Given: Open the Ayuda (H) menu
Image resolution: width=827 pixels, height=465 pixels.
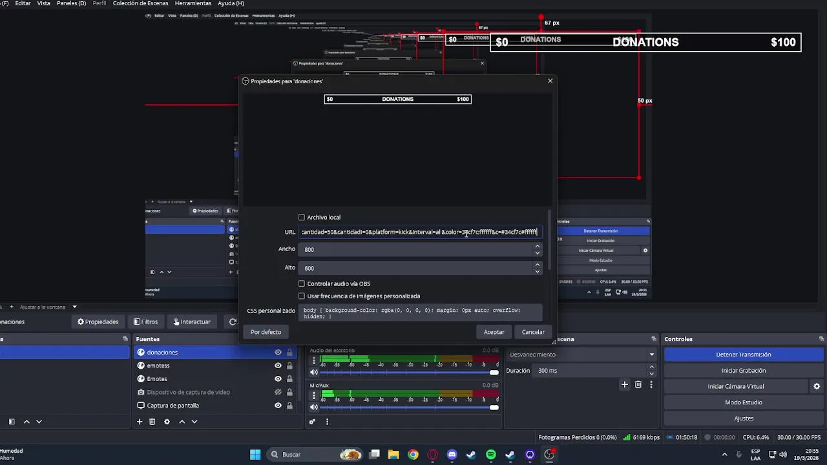Looking at the screenshot, I should (231, 3).
